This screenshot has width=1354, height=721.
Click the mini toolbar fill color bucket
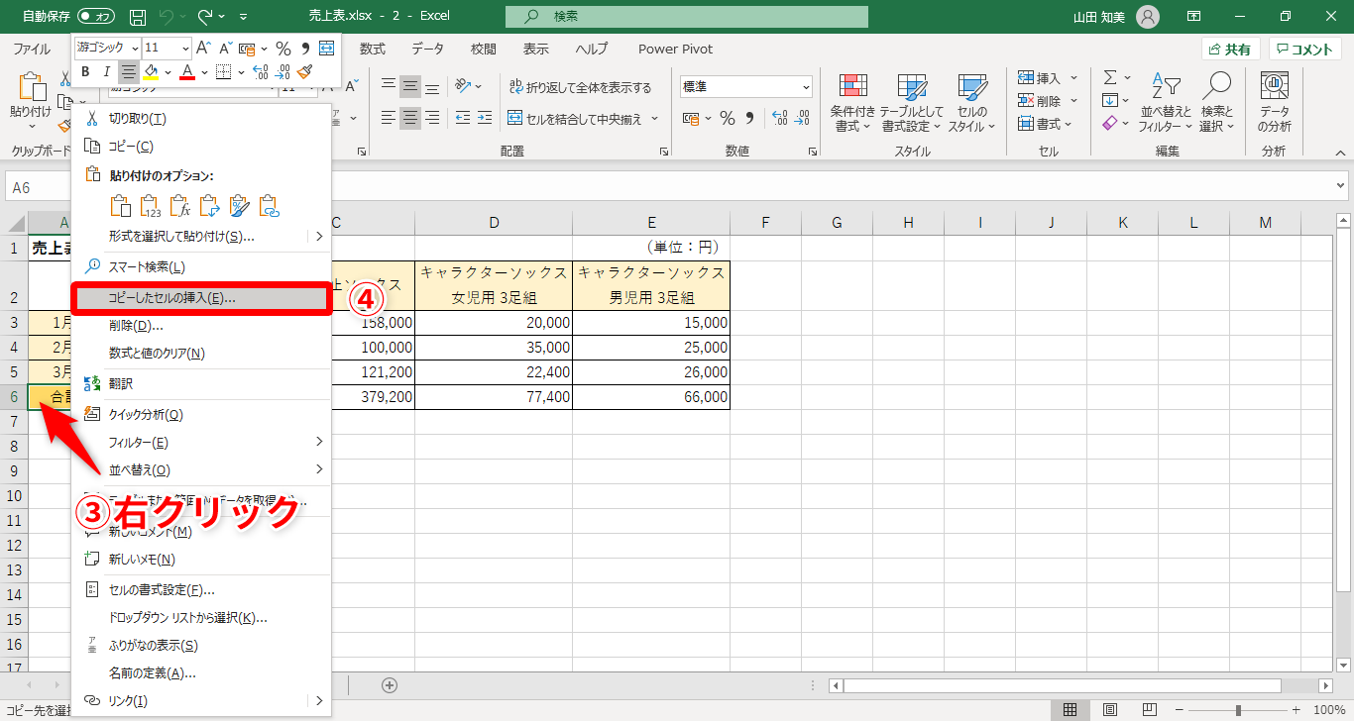pos(151,71)
